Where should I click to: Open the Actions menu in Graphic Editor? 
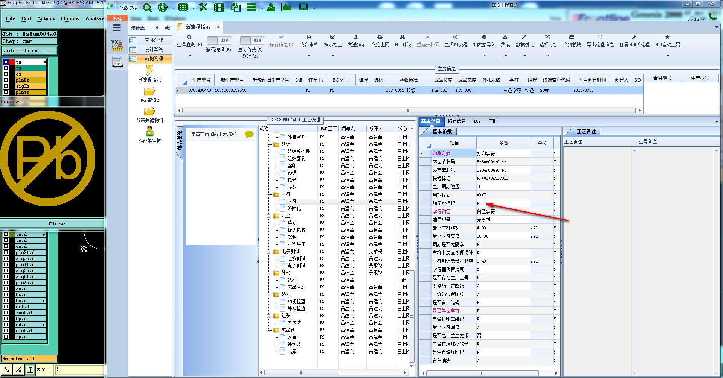tap(46, 18)
